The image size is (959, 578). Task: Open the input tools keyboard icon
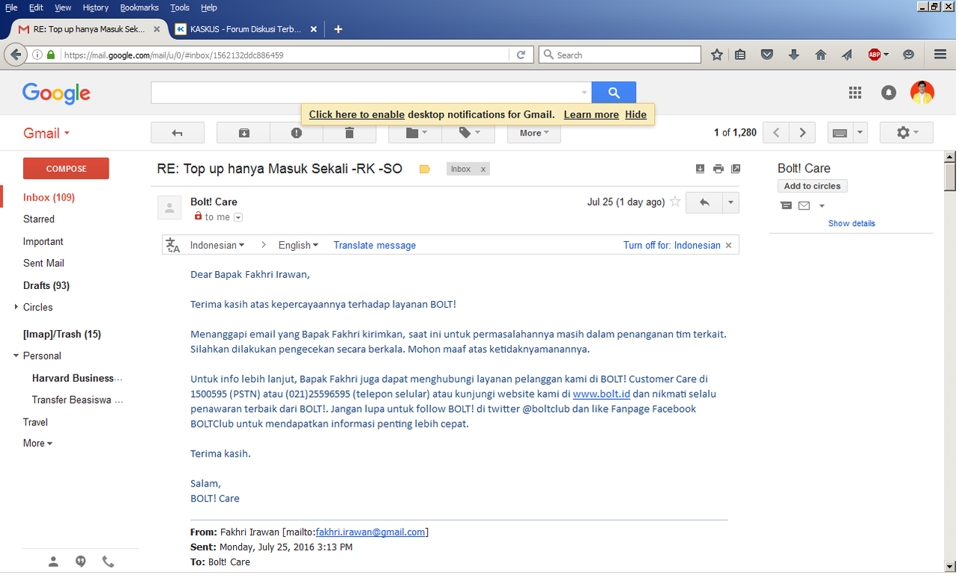click(x=840, y=133)
